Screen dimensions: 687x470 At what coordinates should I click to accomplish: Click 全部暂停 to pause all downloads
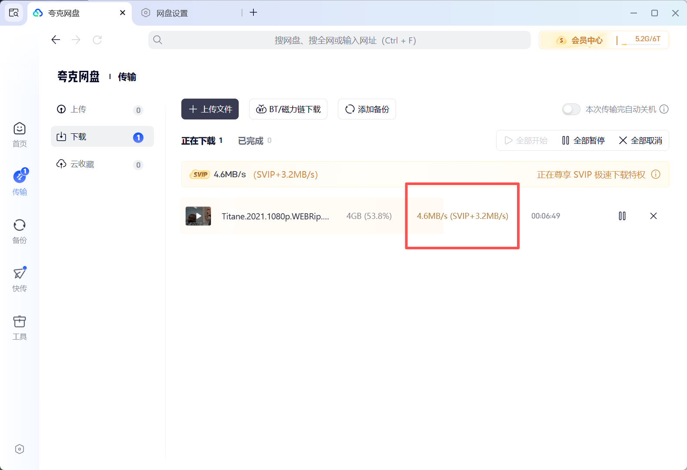point(584,140)
